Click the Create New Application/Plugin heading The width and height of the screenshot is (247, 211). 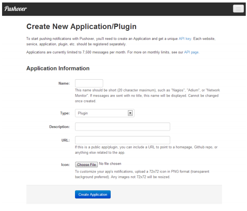click(x=82, y=27)
